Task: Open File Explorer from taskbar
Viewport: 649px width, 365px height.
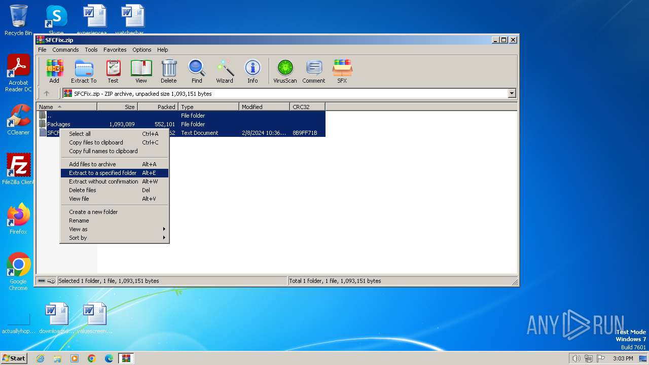Action: 57,358
